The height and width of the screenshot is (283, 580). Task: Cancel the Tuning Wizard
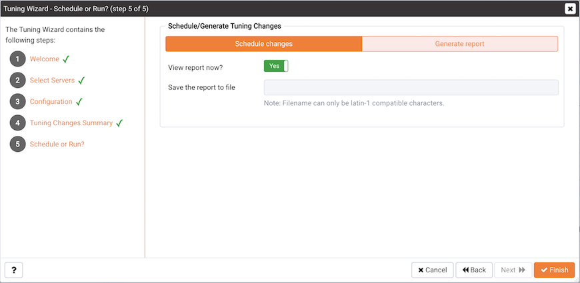(433, 270)
